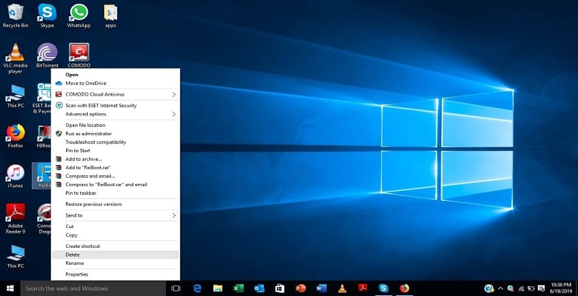Select the ReiBoot desktop shortcut
This screenshot has height=296, width=578.
click(41, 176)
